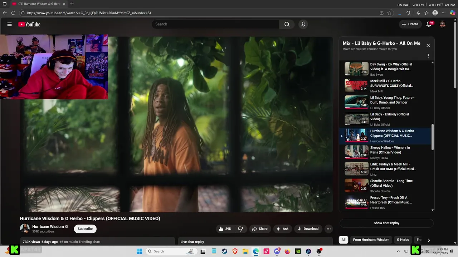Open Copilot in the browser toolbar
The height and width of the screenshot is (257, 458).
click(453, 13)
